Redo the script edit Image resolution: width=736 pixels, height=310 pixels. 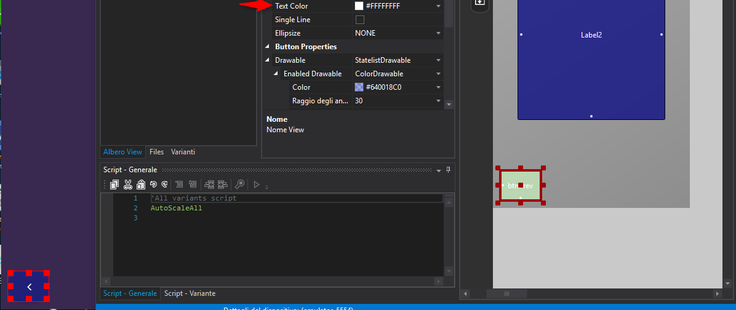click(164, 185)
